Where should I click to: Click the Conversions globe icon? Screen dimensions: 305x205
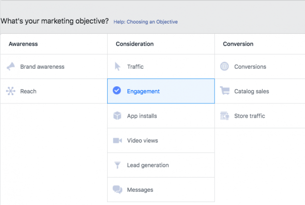point(224,67)
